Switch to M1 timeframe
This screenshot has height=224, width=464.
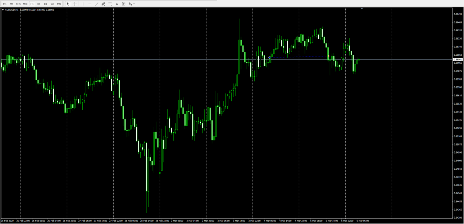[5, 4]
